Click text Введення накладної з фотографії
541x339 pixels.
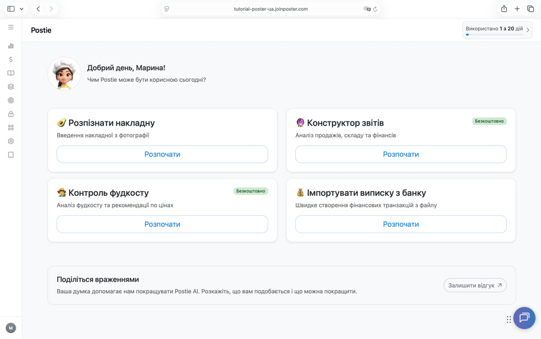103,135
